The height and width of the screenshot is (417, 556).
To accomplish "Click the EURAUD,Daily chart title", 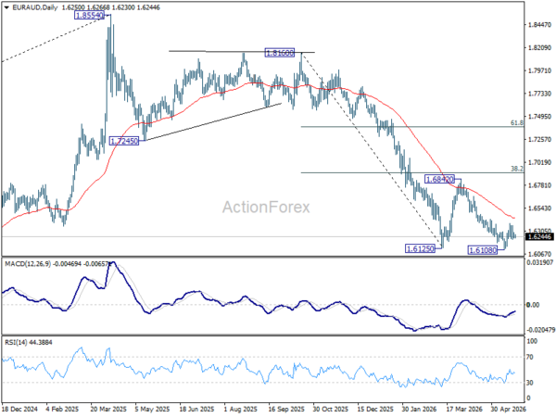I will click(35, 7).
